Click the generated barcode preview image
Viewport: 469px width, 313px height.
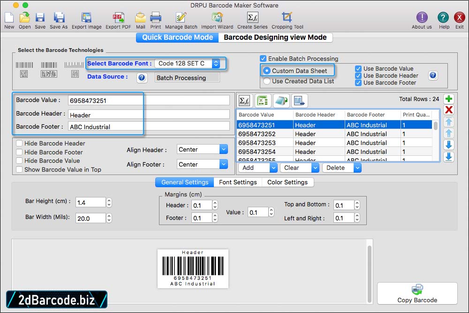pos(193,269)
